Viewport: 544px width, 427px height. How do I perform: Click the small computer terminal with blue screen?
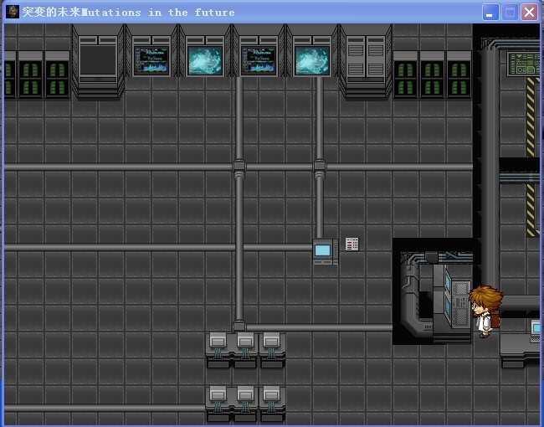pyautogui.click(x=325, y=252)
